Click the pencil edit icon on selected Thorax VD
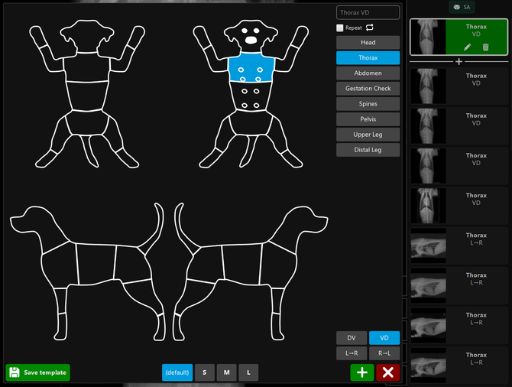The image size is (512, 387). pos(467,47)
